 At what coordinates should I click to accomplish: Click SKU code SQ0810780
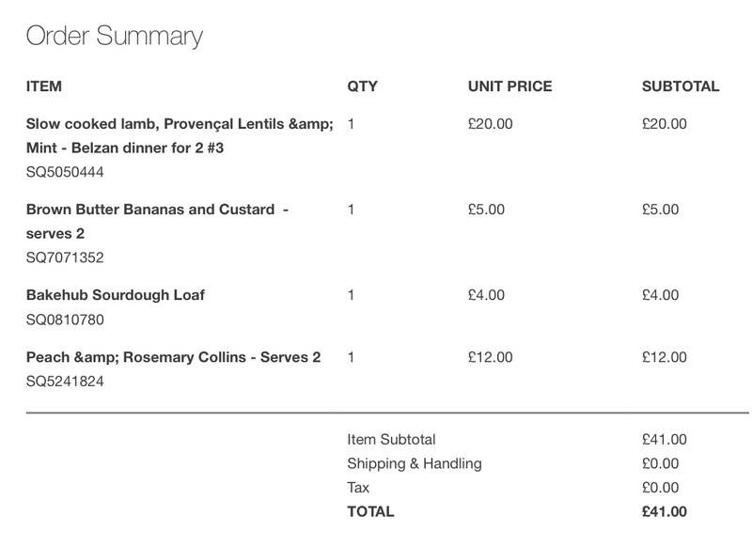65,320
